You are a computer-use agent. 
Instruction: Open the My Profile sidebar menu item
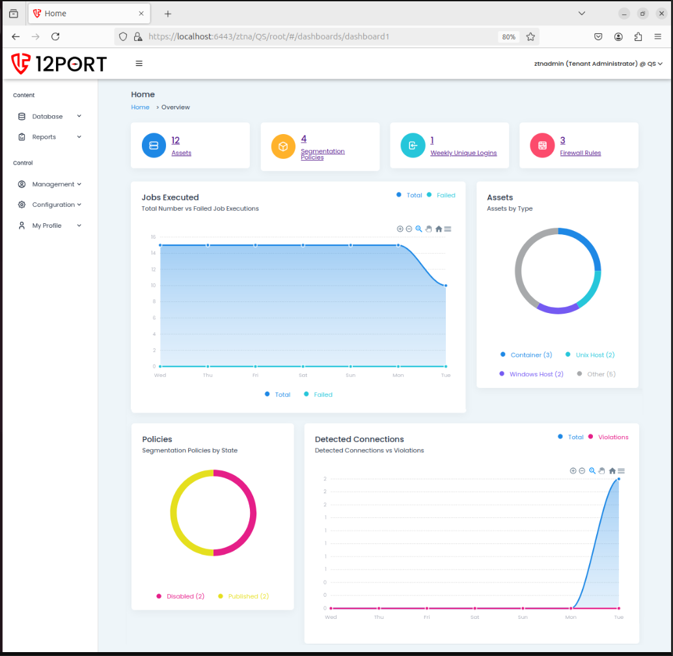(x=47, y=226)
